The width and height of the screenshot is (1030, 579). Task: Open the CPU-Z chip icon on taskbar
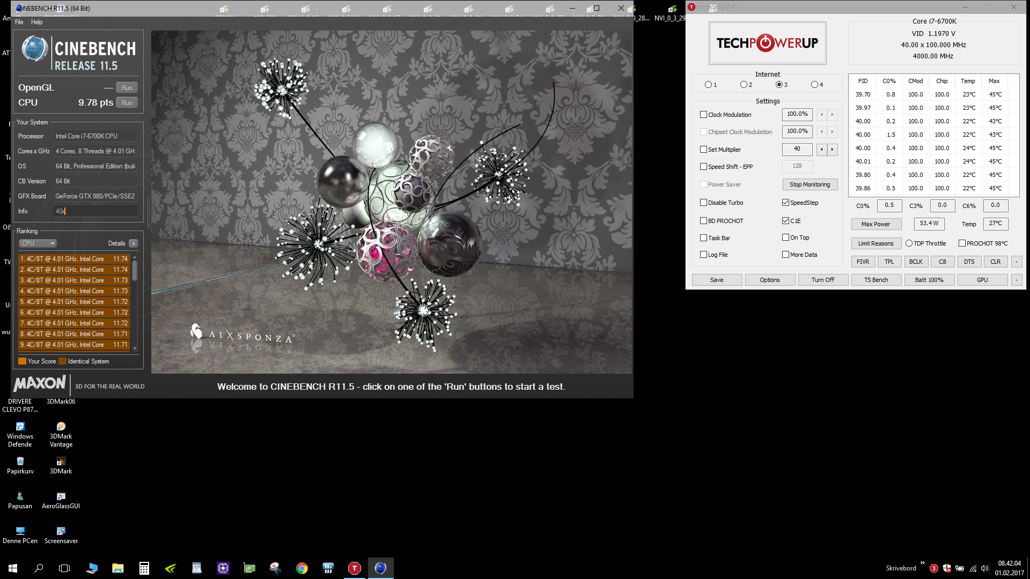coord(223,568)
